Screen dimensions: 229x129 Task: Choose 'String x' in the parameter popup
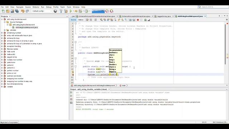(112, 69)
